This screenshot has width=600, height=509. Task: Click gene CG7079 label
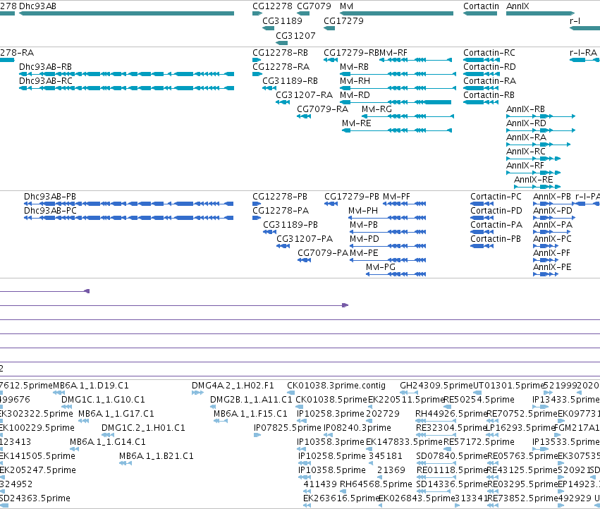[314, 6]
